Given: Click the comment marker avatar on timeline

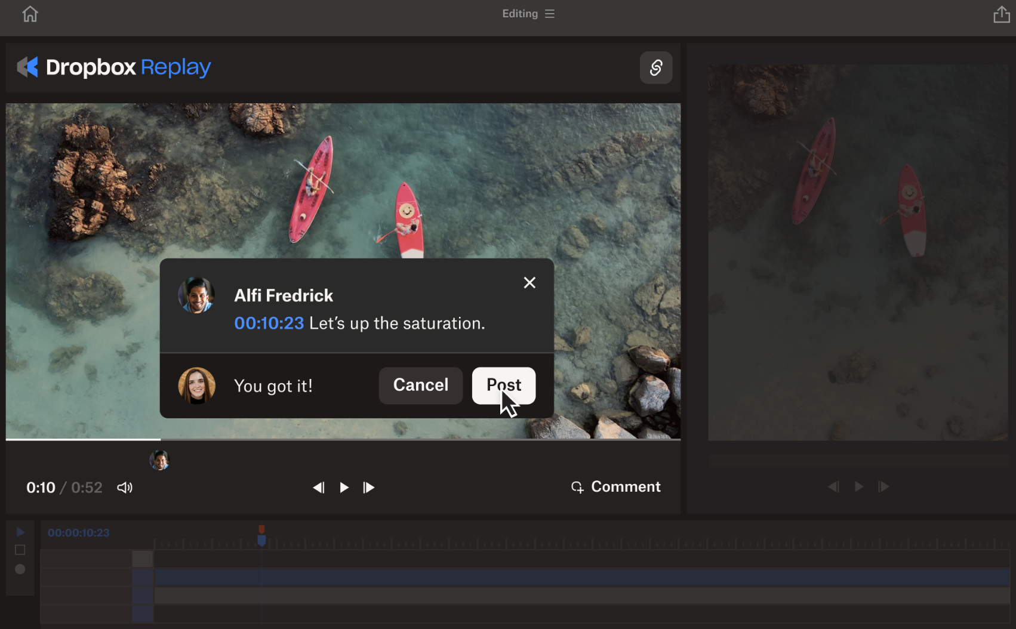Looking at the screenshot, I should tap(159, 460).
